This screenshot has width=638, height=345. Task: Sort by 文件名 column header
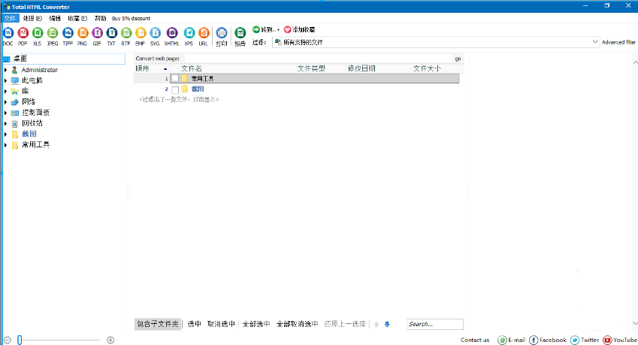click(x=191, y=68)
